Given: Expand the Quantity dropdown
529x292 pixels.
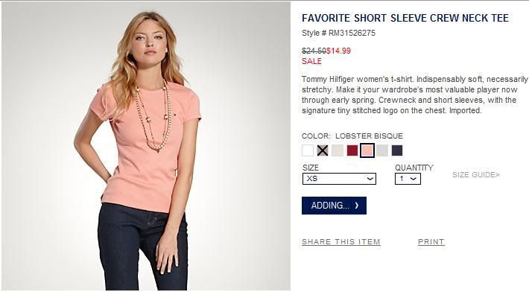Looking at the screenshot, I should tap(408, 179).
